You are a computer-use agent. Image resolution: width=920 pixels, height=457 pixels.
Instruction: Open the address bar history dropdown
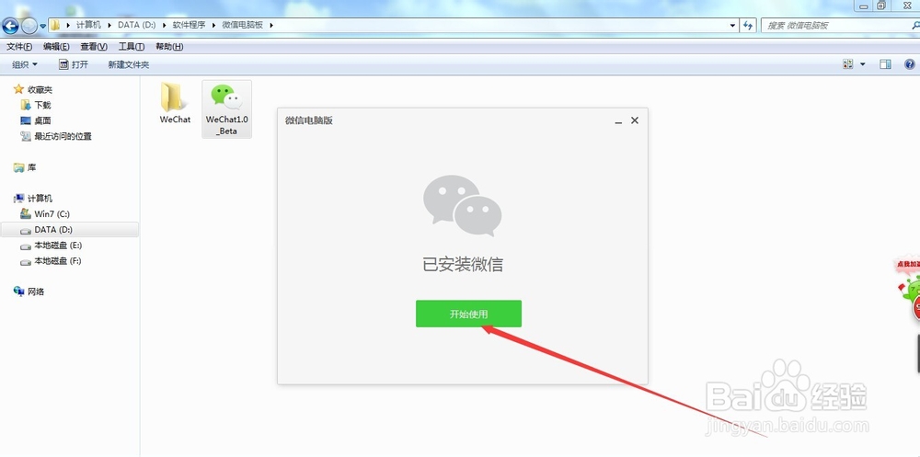tap(732, 25)
